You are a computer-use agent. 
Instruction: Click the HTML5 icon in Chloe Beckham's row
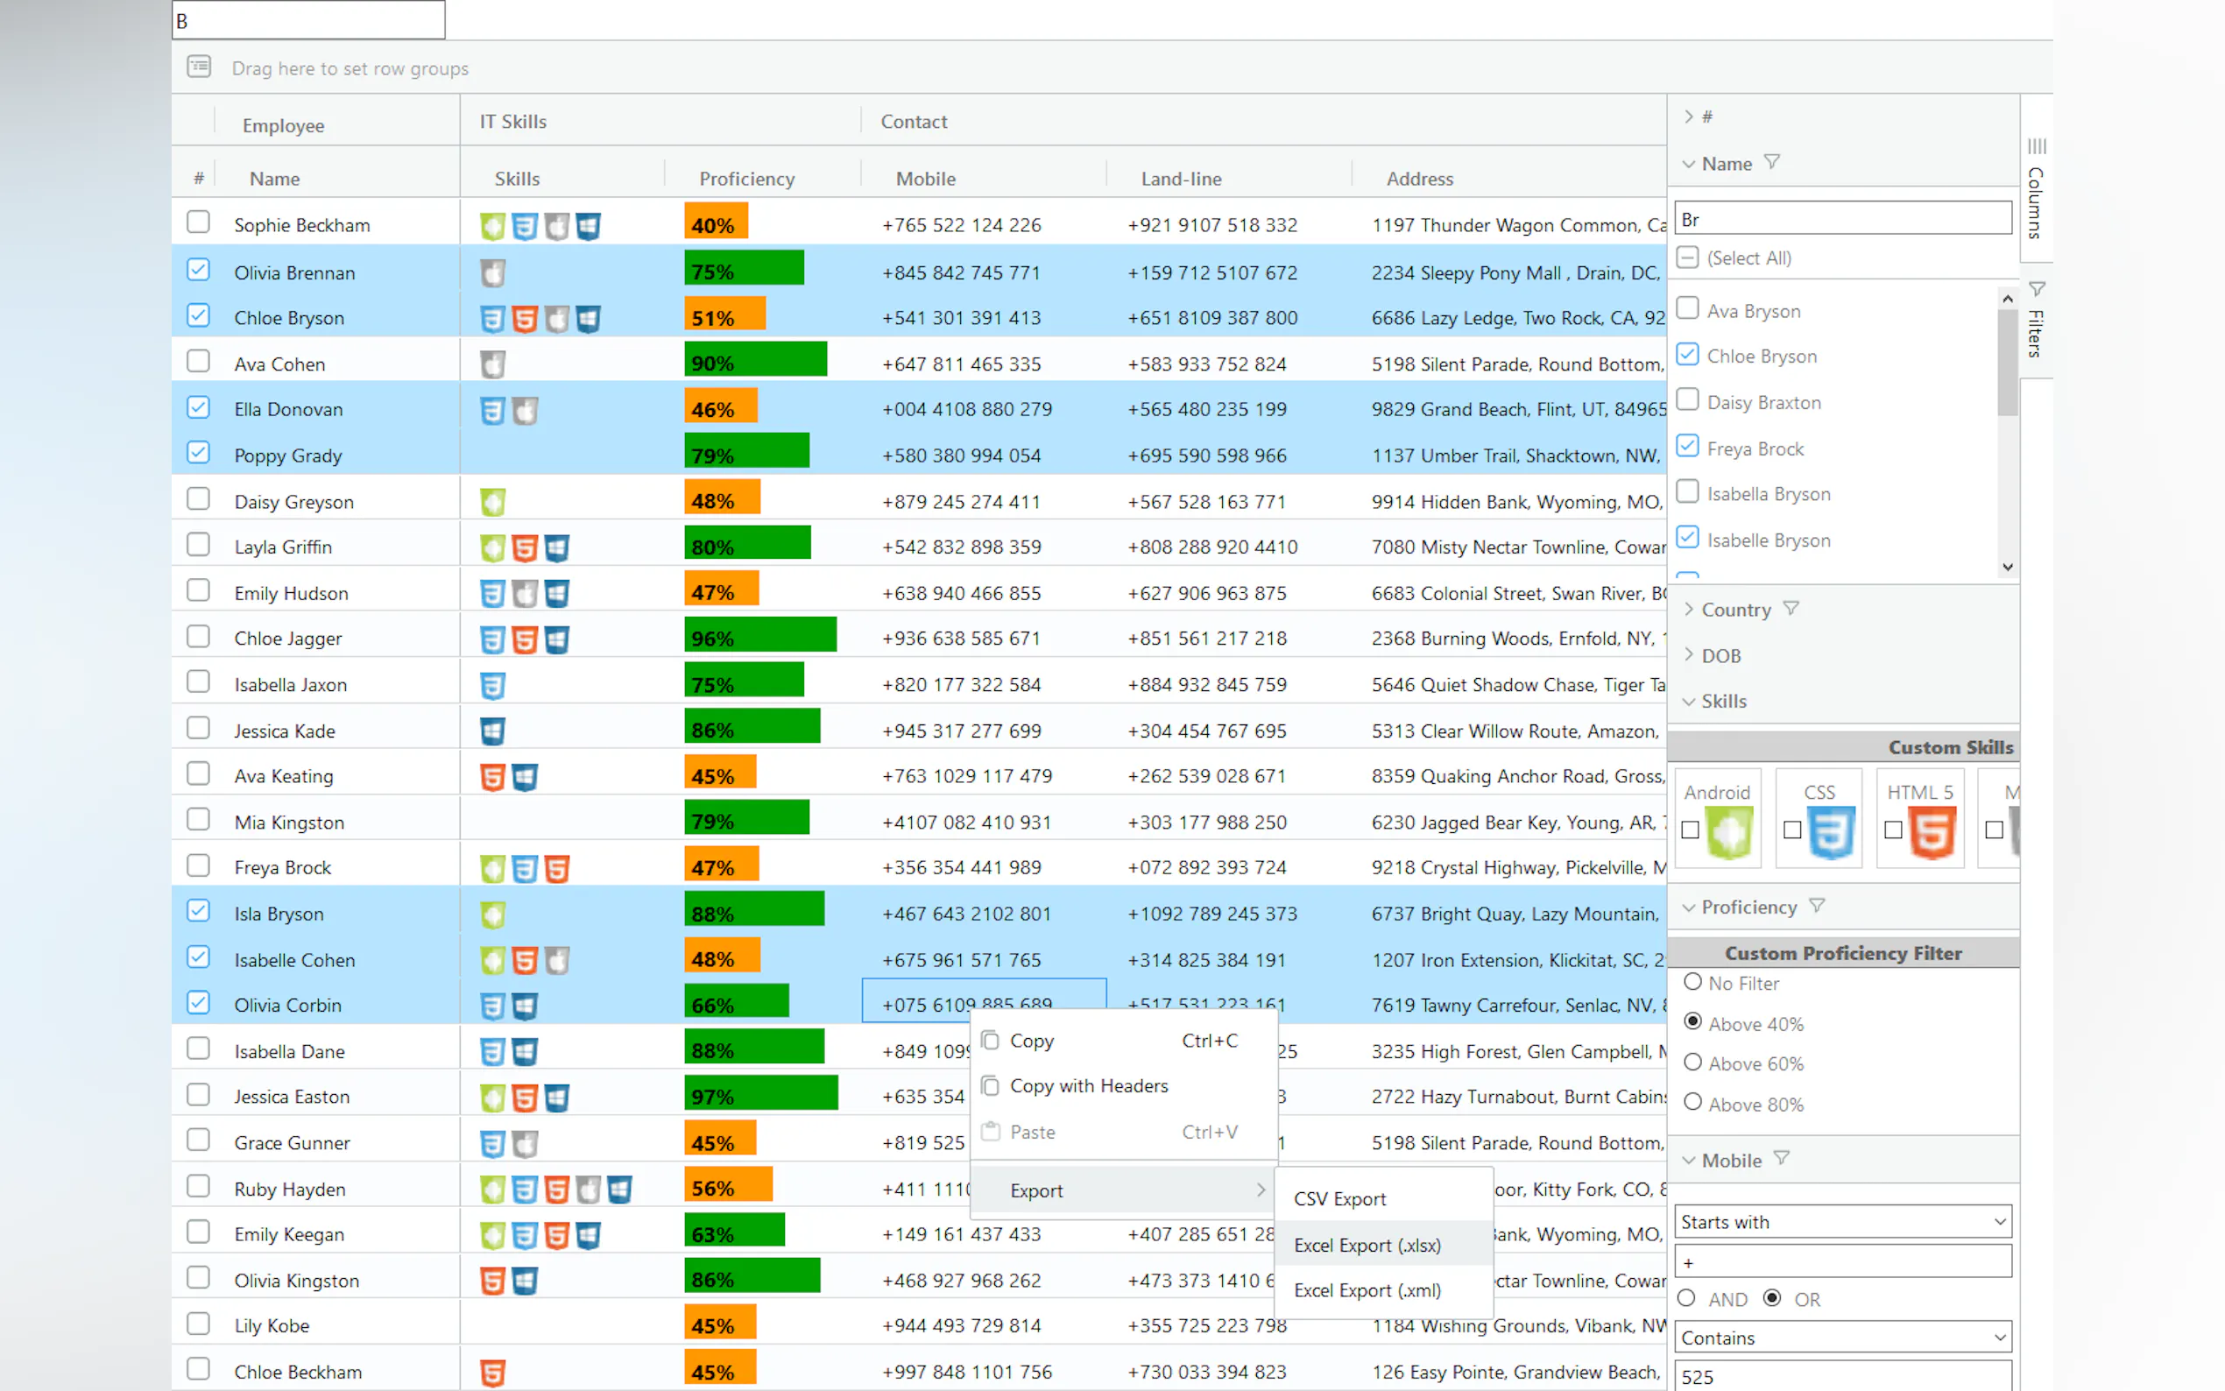(493, 1372)
